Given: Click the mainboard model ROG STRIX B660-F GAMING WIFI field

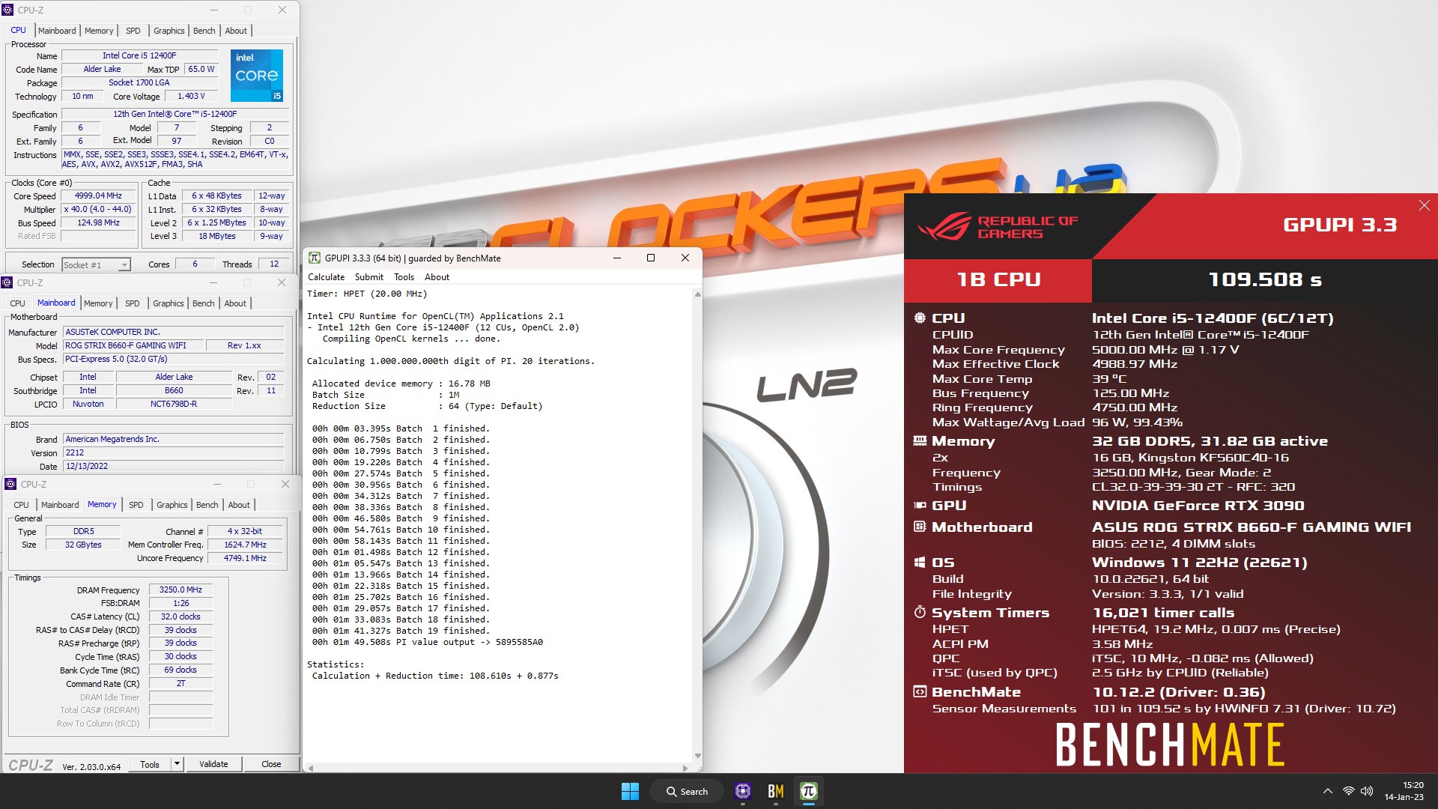Looking at the screenshot, I should point(134,346).
